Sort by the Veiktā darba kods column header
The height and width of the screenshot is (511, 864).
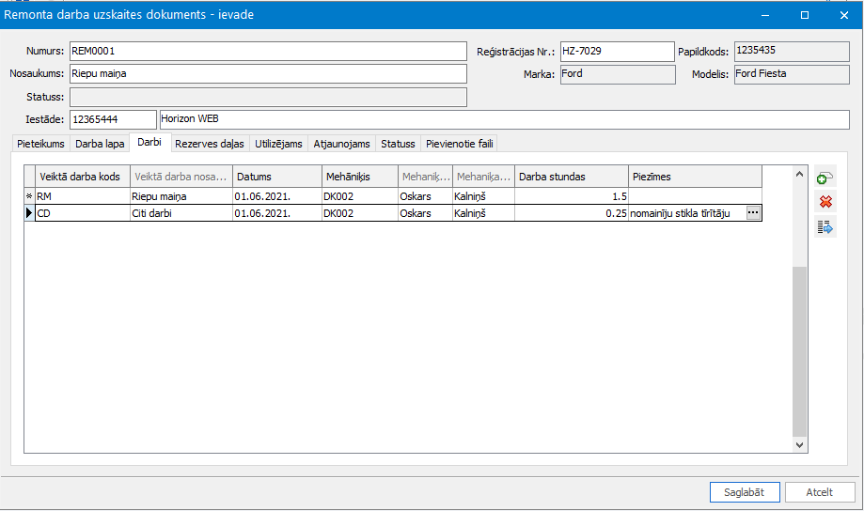click(x=83, y=177)
